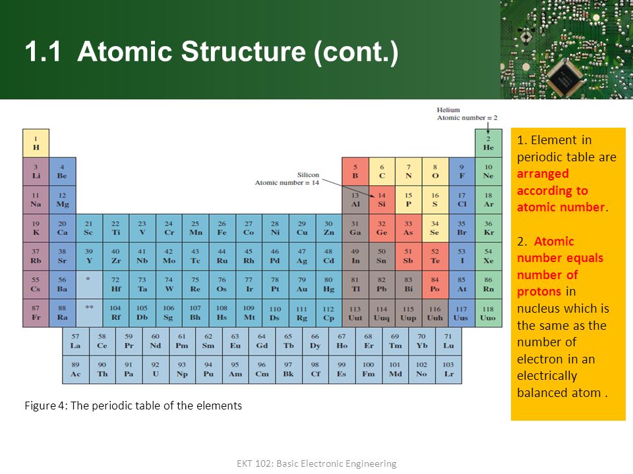Screen dimensions: 633x474
Task: Click the Gold (Au) cell
Action: [x=302, y=284]
